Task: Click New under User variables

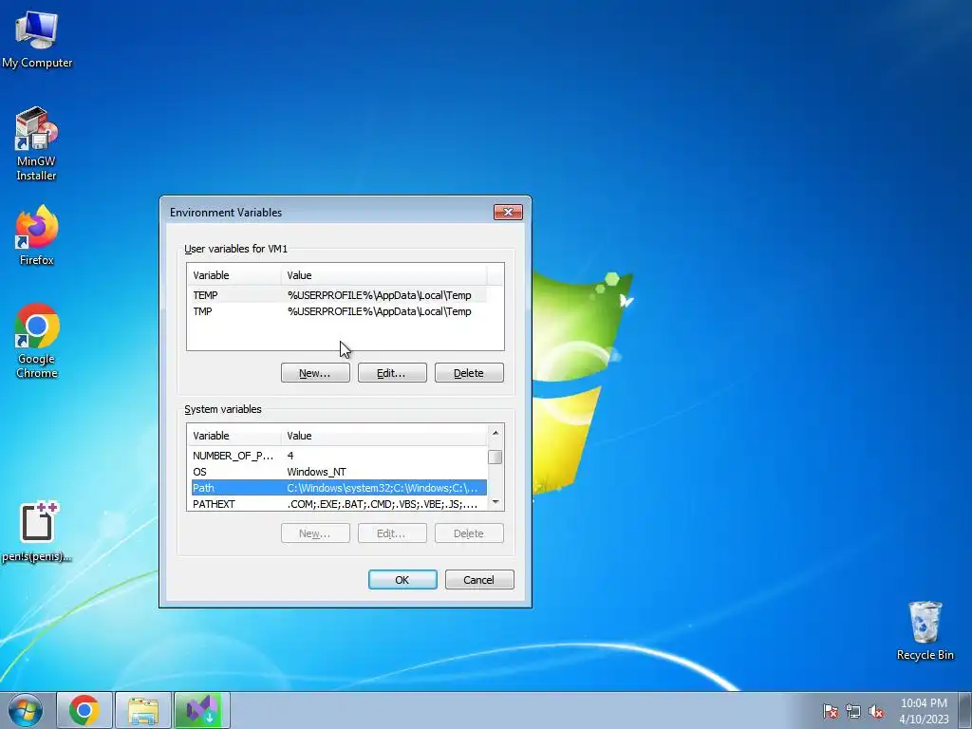Action: (315, 372)
